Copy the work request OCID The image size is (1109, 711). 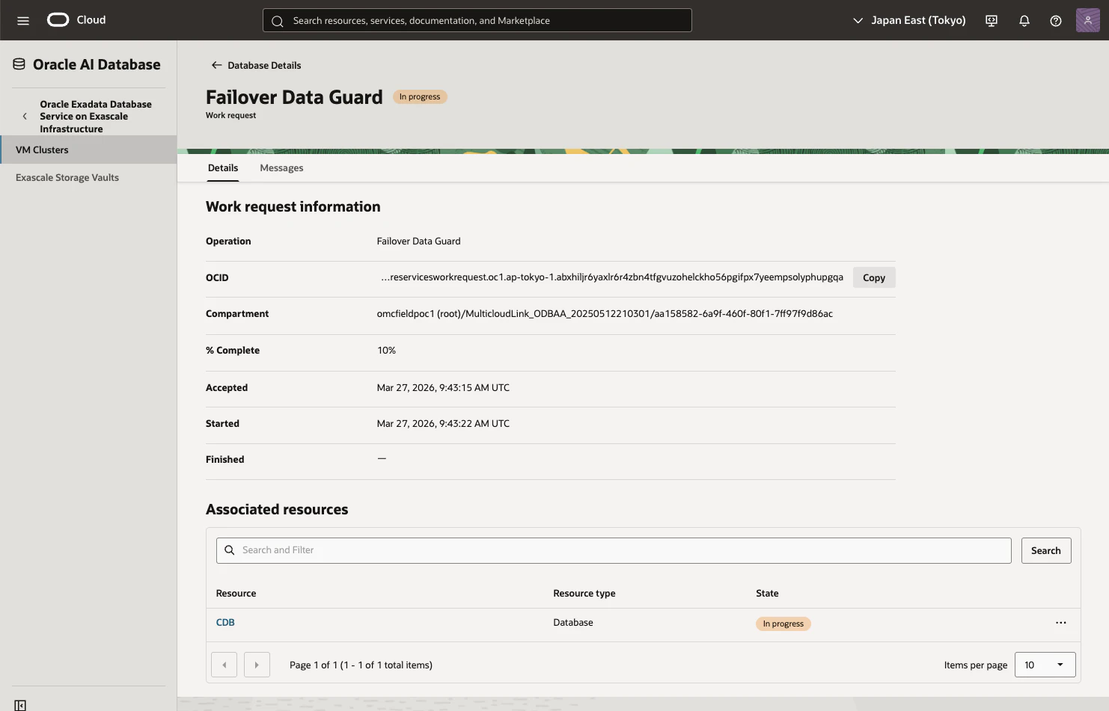tap(874, 277)
